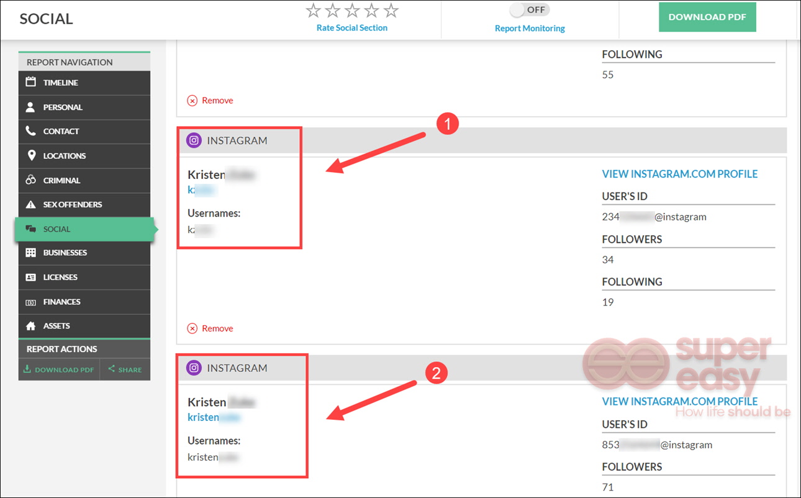Click the fifth rating star
The width and height of the screenshot is (801, 498).
pyautogui.click(x=391, y=11)
